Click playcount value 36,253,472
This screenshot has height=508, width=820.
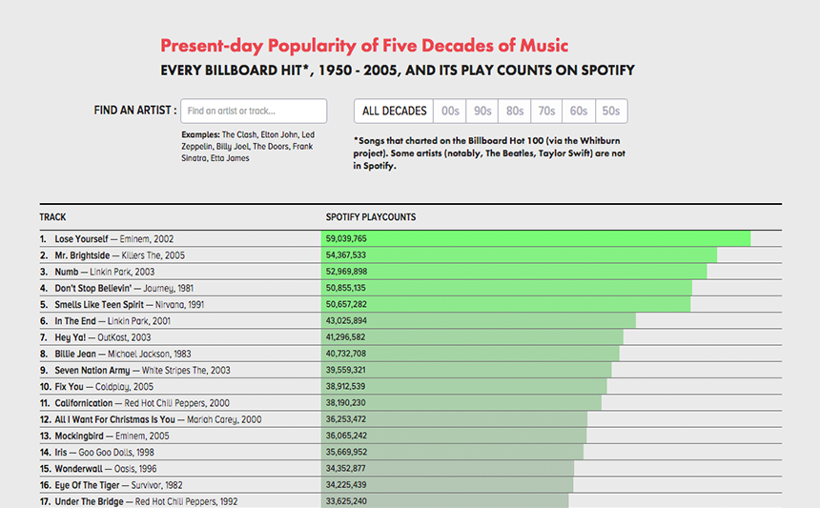[x=346, y=419]
